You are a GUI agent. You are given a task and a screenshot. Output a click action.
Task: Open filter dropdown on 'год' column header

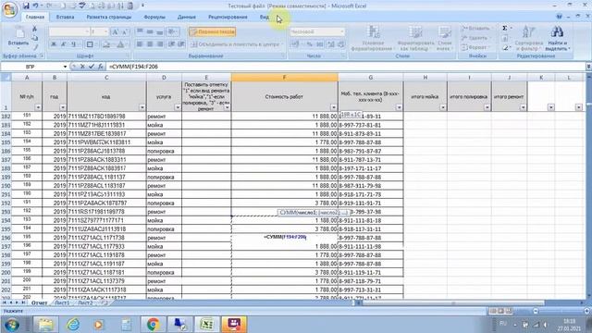tap(63, 107)
